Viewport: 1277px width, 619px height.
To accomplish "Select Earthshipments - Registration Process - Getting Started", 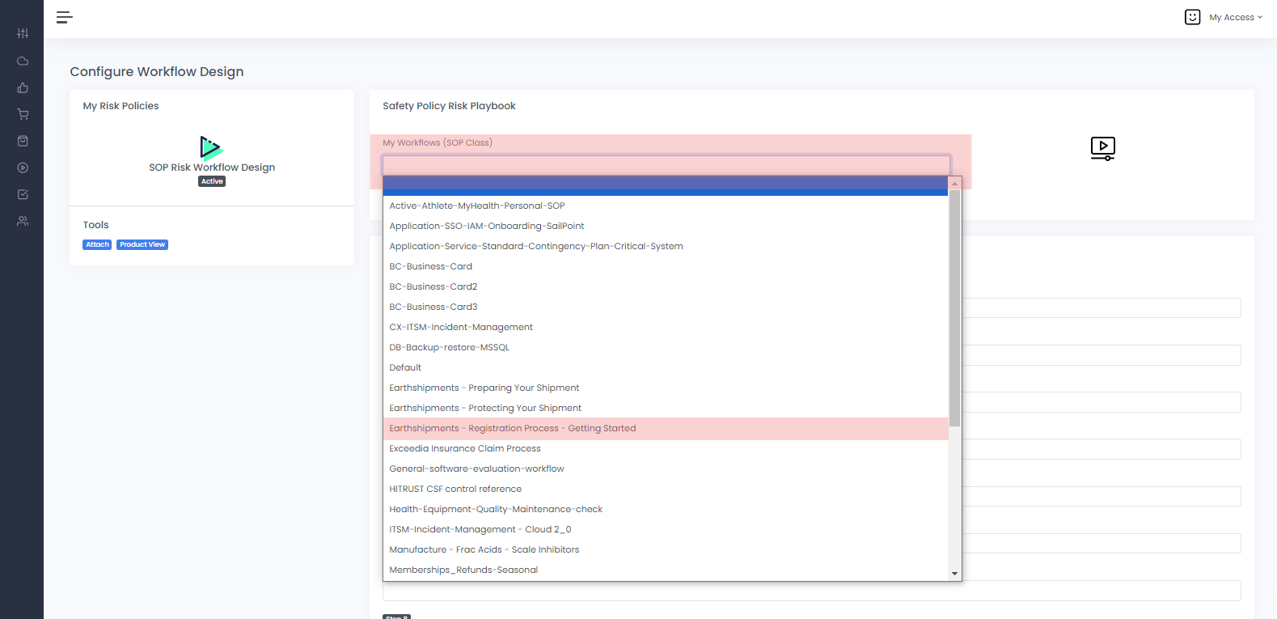I will (x=512, y=429).
